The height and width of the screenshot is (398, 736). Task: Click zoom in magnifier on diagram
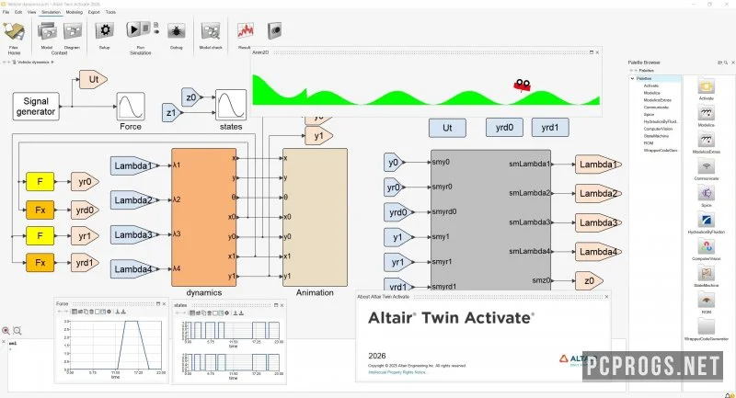point(6,331)
